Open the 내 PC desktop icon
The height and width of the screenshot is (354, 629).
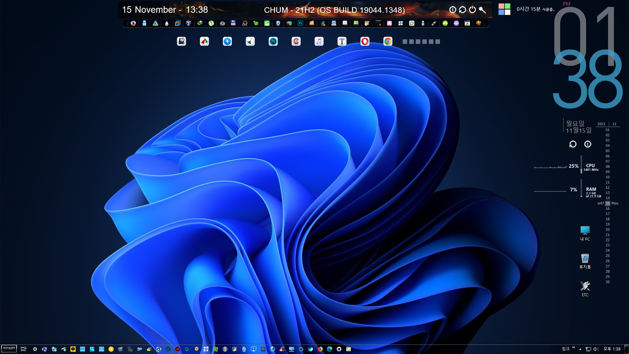[585, 233]
